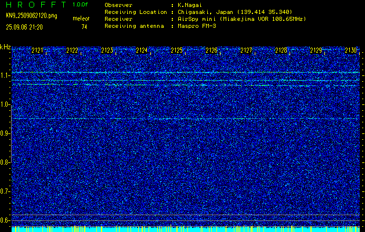Select time marker 2129
365x232 pixels.
tap(316, 50)
